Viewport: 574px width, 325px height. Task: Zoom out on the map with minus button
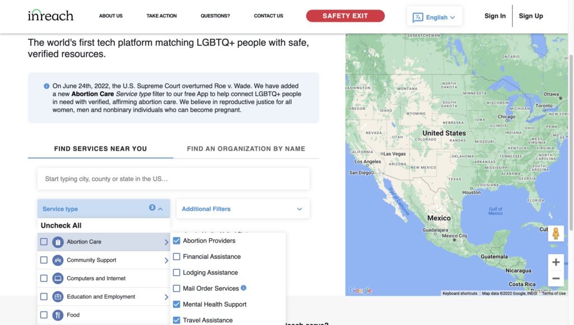coord(556,279)
